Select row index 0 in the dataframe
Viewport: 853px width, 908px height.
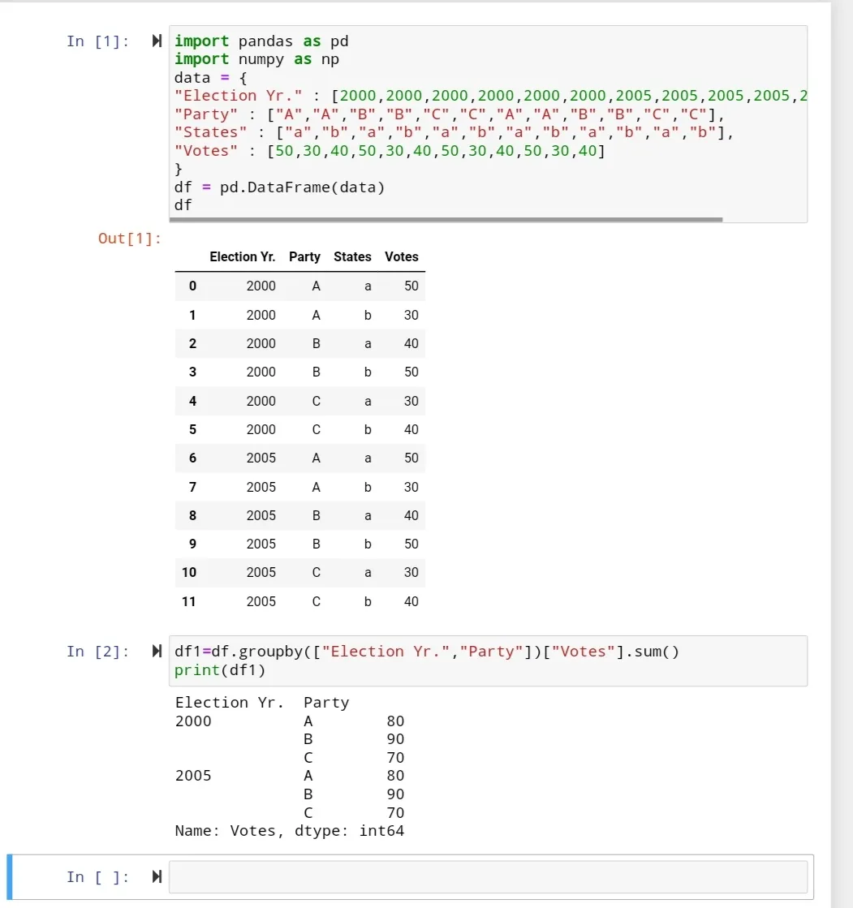tap(192, 286)
